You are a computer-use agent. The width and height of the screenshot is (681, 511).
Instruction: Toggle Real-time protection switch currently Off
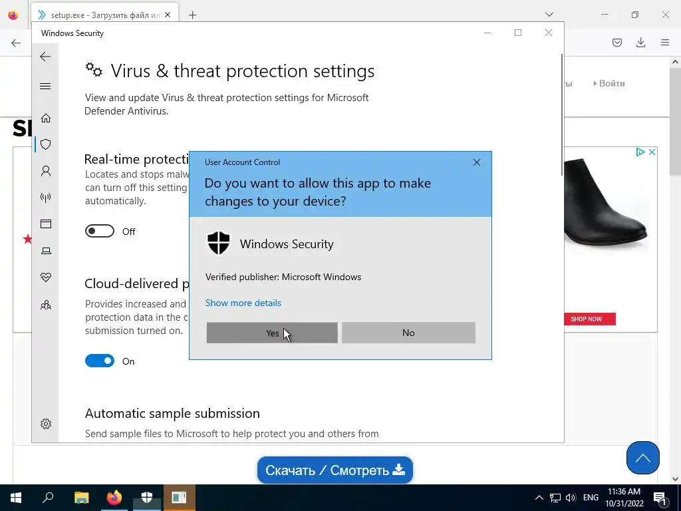(100, 231)
